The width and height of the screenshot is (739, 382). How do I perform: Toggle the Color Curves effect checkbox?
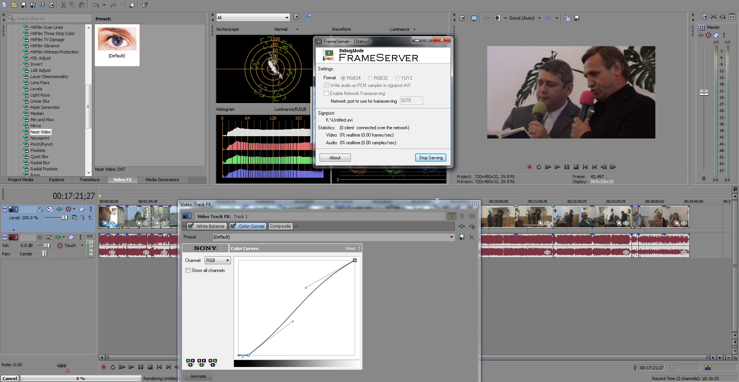(233, 226)
